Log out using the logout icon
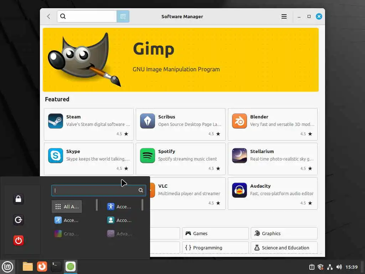 pyautogui.click(x=19, y=219)
